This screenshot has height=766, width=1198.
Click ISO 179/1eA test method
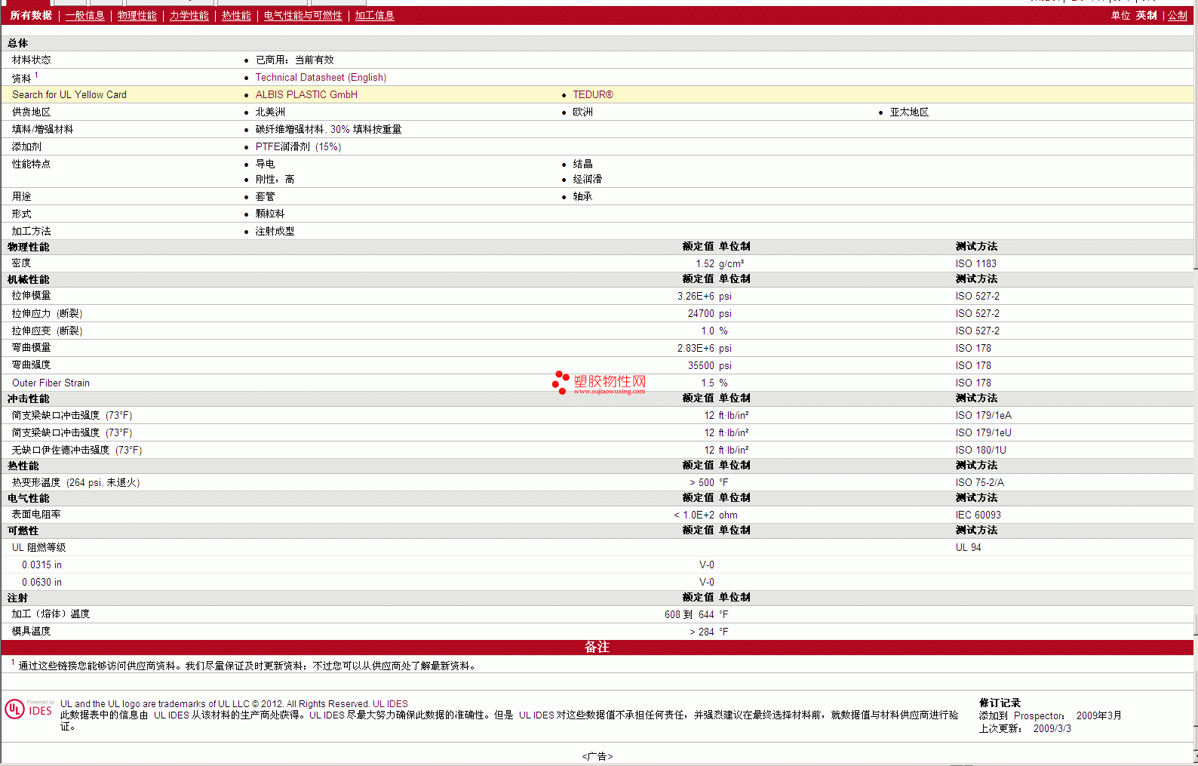(x=983, y=415)
